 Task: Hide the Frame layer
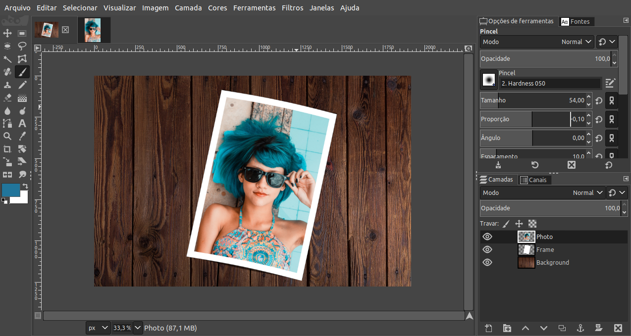tap(487, 249)
